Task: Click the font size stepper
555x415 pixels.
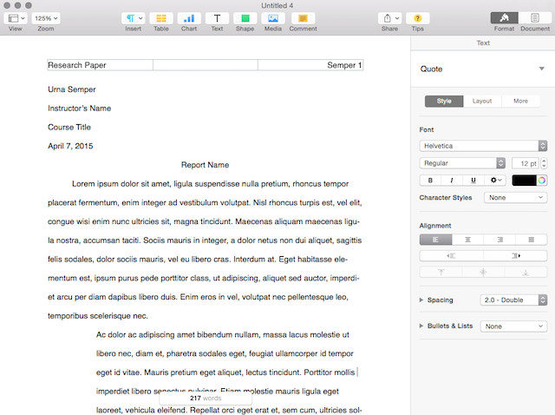Action: point(544,163)
